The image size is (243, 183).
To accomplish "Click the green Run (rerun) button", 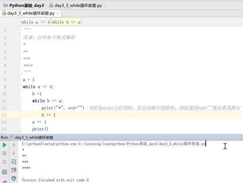I will click(4, 145).
